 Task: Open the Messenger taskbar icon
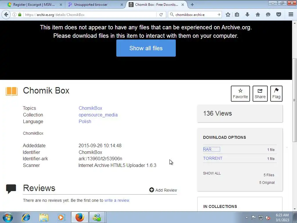(x=97, y=217)
